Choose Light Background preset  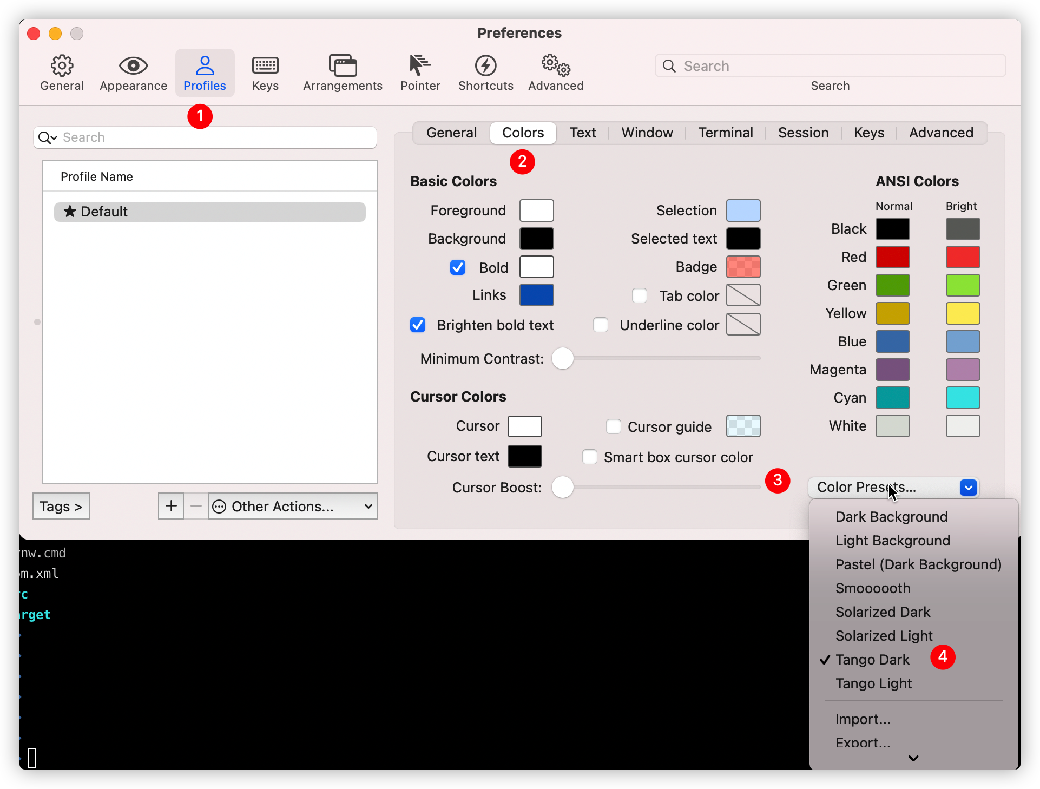click(914, 541)
